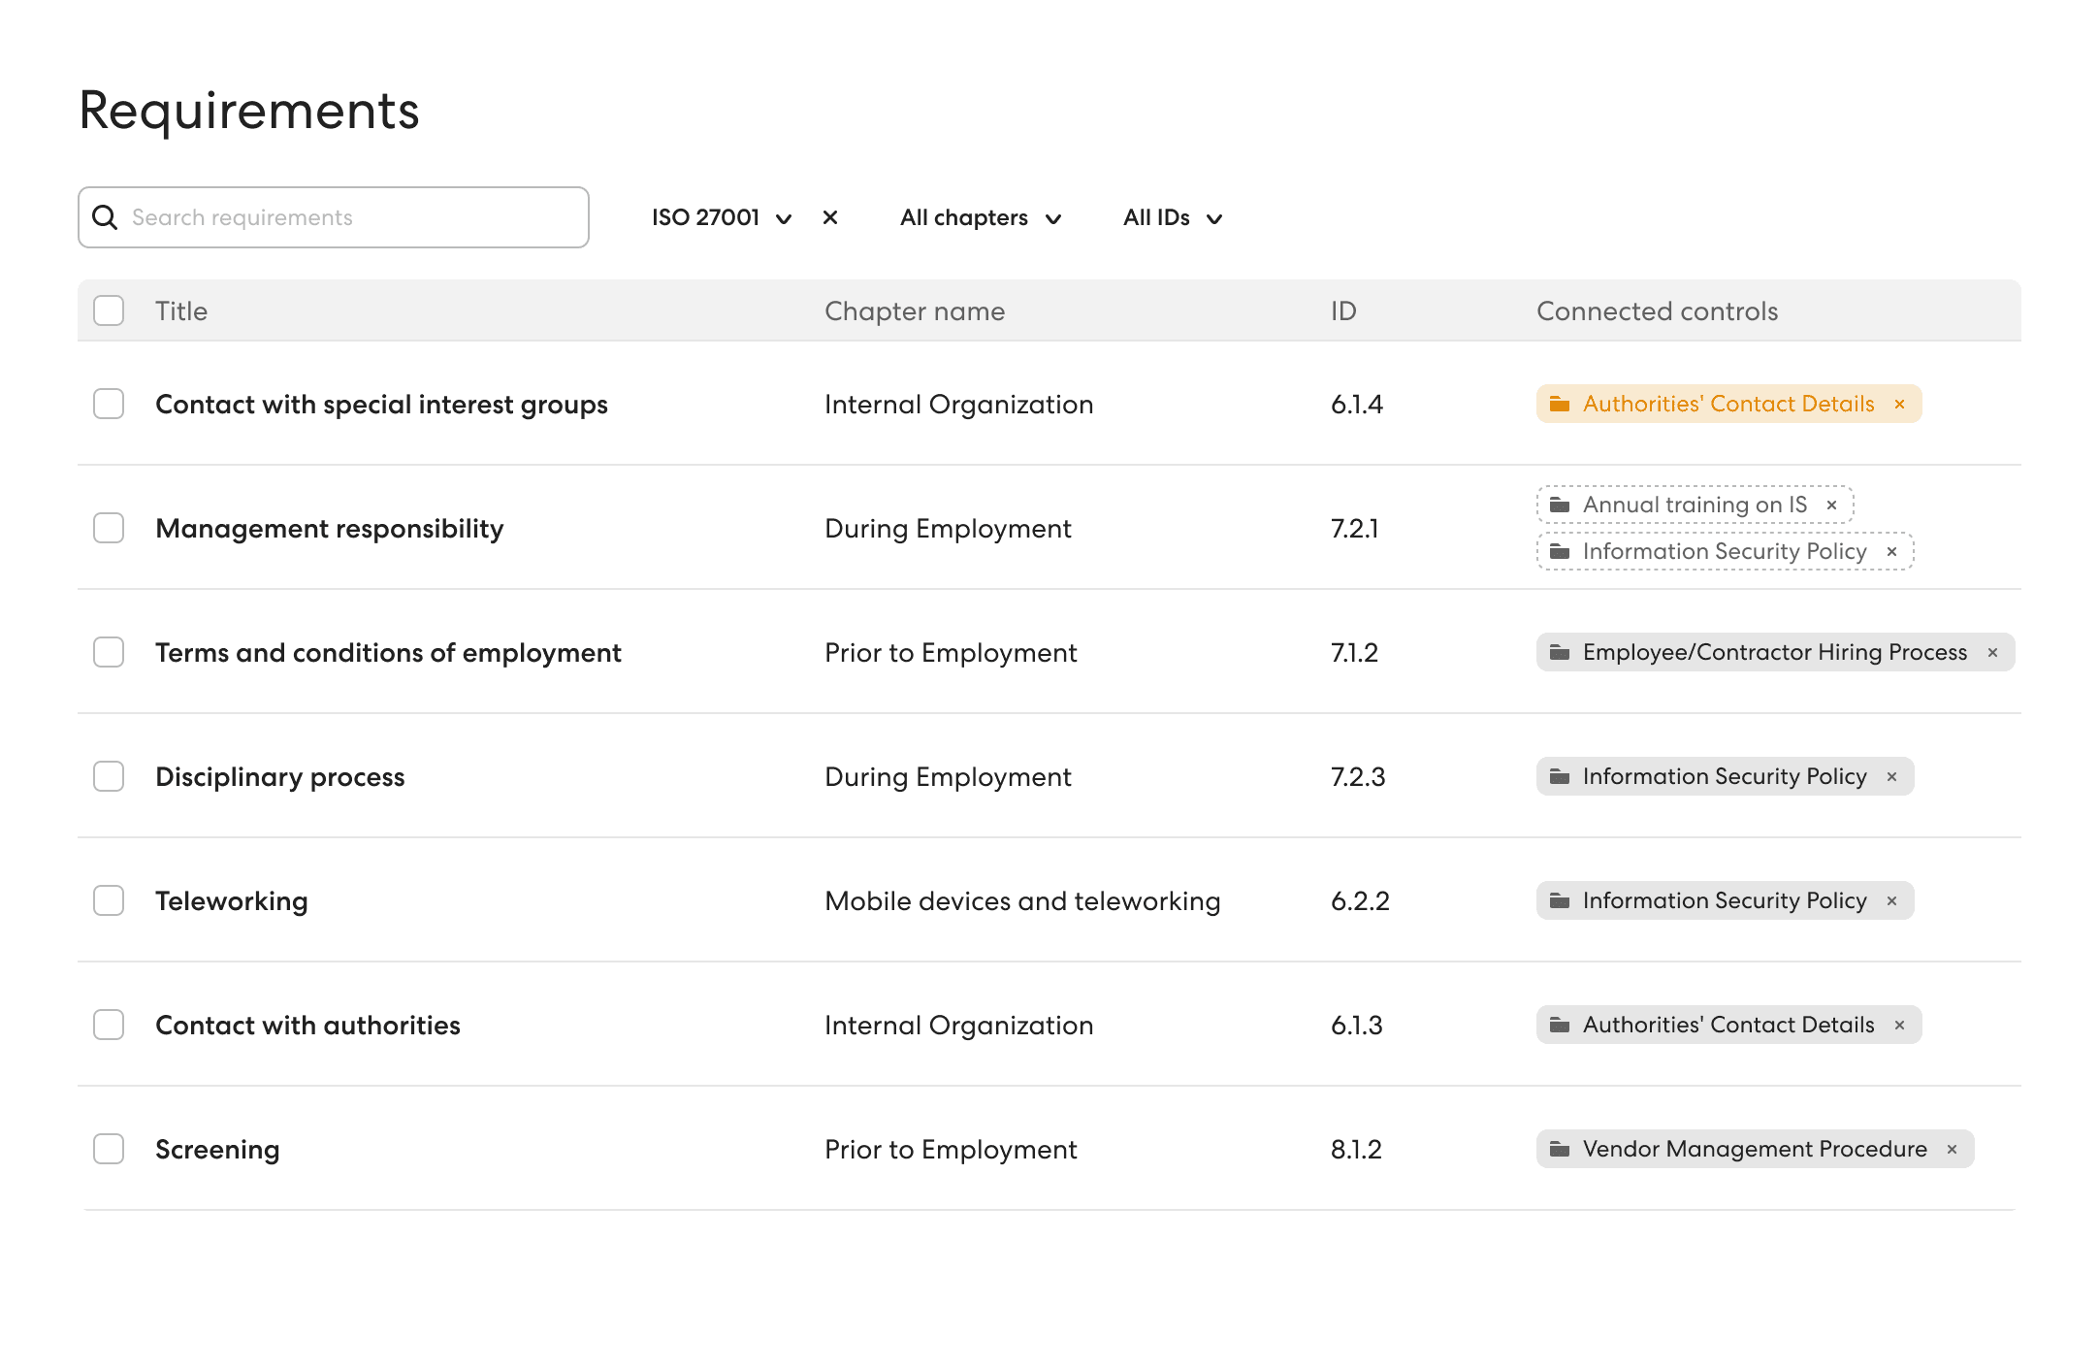2099x1370 pixels.
Task: Expand the All IDs filter dropdown
Action: click(x=1173, y=217)
